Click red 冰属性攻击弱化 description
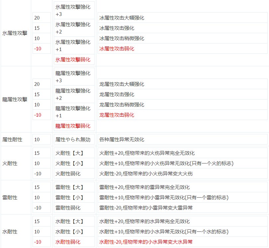This screenshot has height=248, width=269. [x=183, y=48]
